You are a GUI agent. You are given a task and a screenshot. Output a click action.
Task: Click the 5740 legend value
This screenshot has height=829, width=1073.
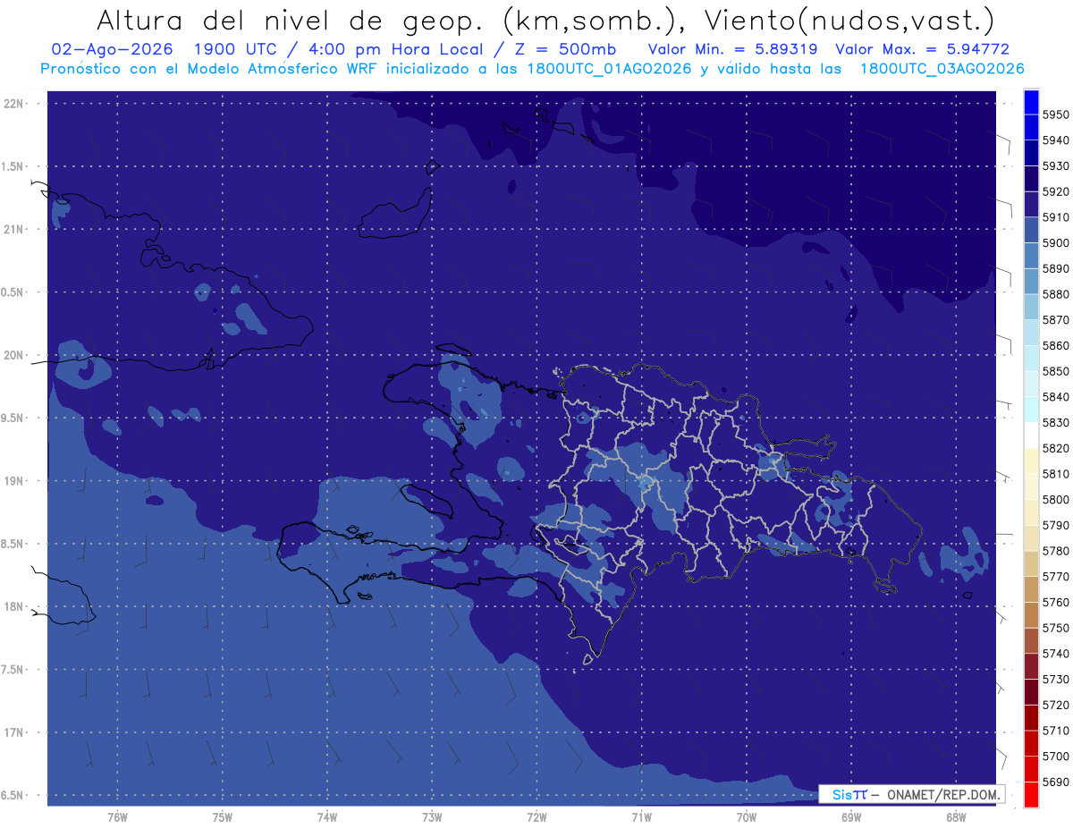(x=1056, y=654)
